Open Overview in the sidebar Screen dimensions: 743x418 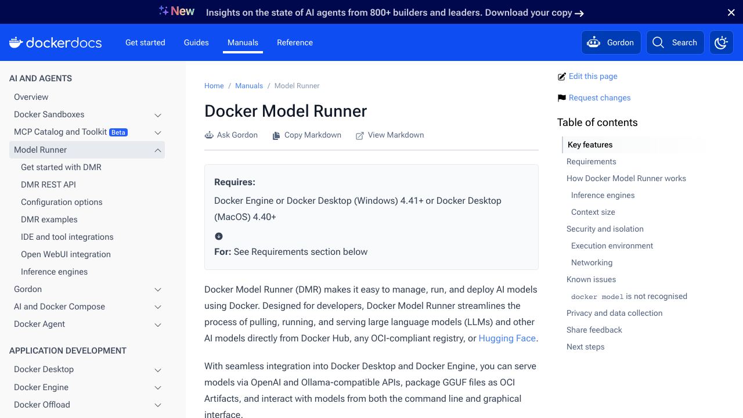[x=31, y=97]
